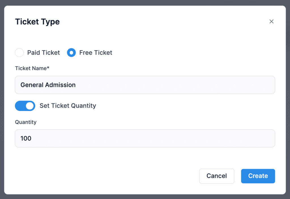Click the Free Ticket label text
The image size is (290, 199).
click(x=96, y=53)
